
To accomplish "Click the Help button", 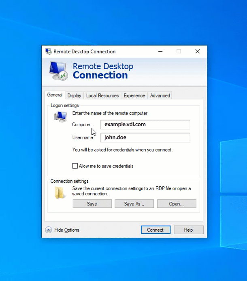I will (188, 230).
